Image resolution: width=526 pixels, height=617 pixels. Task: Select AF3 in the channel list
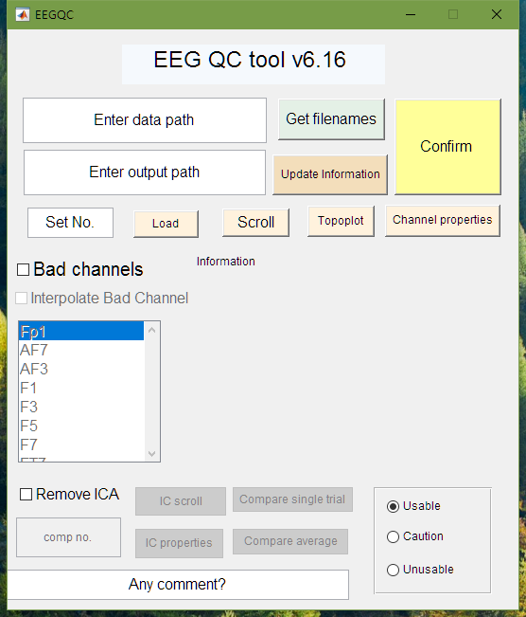tap(81, 369)
